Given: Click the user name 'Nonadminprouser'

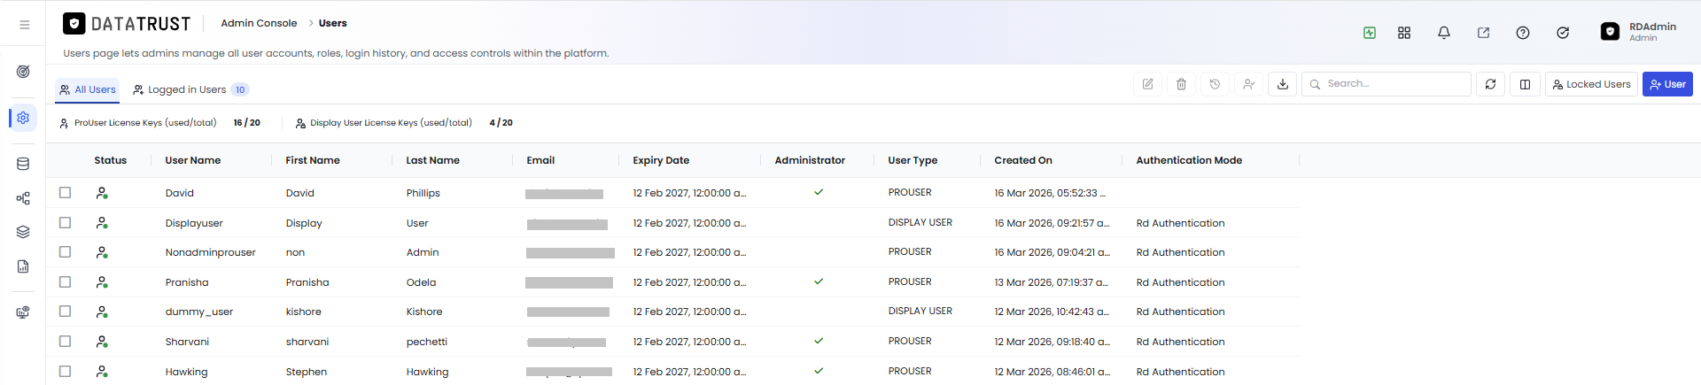Looking at the screenshot, I should (210, 252).
